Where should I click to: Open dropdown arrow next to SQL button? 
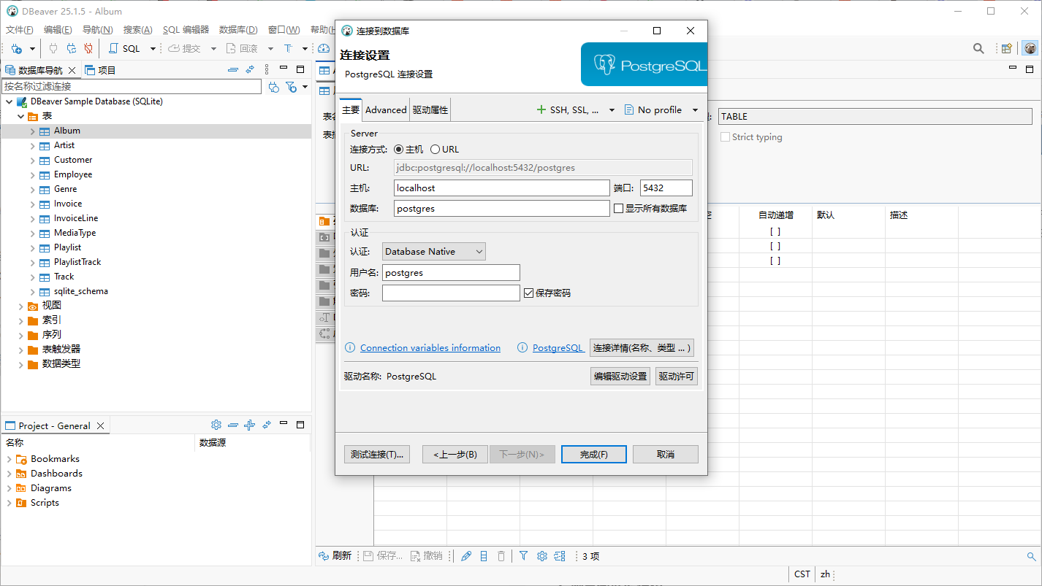point(153,48)
